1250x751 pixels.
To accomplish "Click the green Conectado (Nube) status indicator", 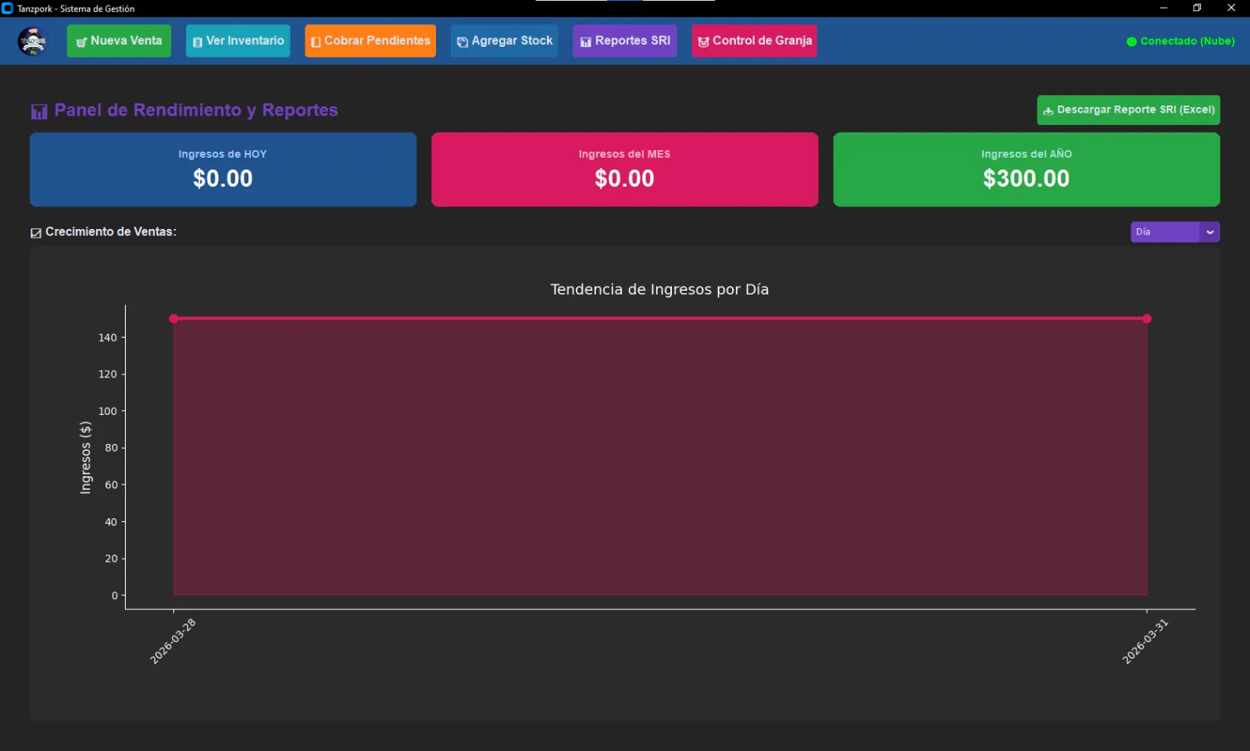I will [x=1180, y=41].
